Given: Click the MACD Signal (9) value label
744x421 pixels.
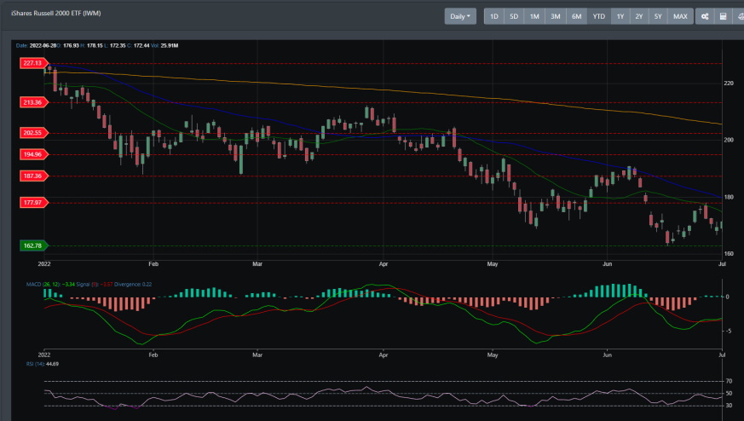Looking at the screenshot, I should click(x=95, y=285).
